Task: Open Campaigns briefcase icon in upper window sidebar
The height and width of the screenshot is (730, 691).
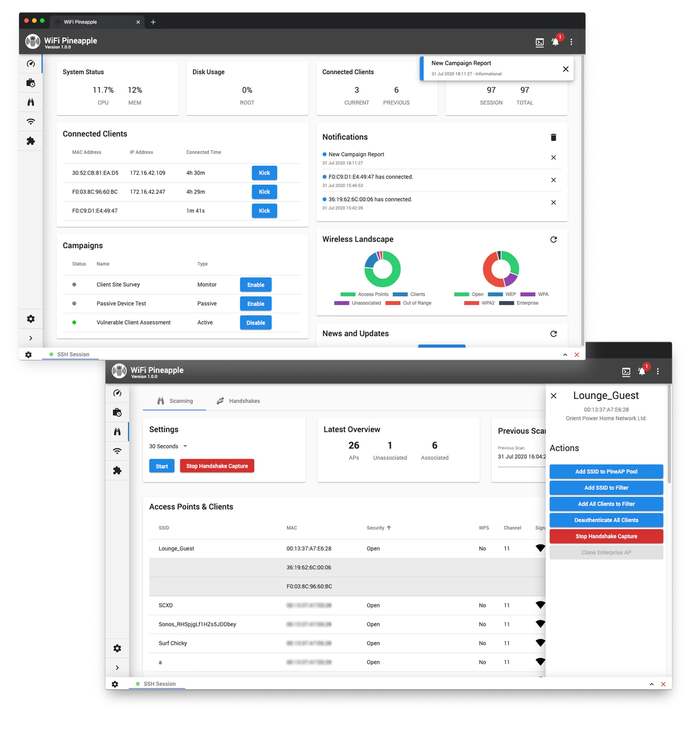Action: coord(31,83)
